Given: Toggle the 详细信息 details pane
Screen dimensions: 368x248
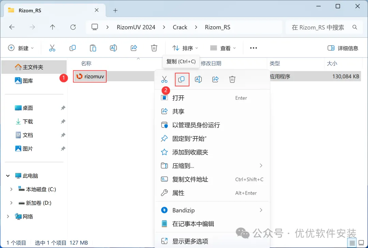Looking at the screenshot, I should point(343,48).
